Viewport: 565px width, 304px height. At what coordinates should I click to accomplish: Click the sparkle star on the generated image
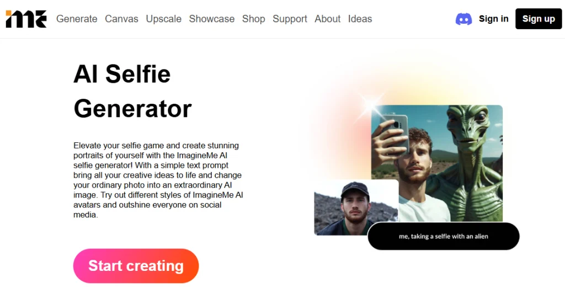(x=370, y=105)
